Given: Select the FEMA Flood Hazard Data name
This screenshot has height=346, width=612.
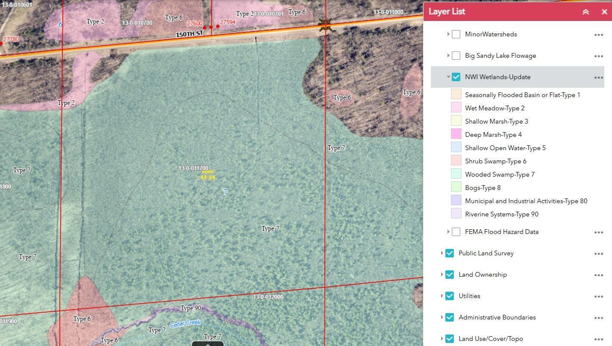Looking at the screenshot, I should point(502,232).
